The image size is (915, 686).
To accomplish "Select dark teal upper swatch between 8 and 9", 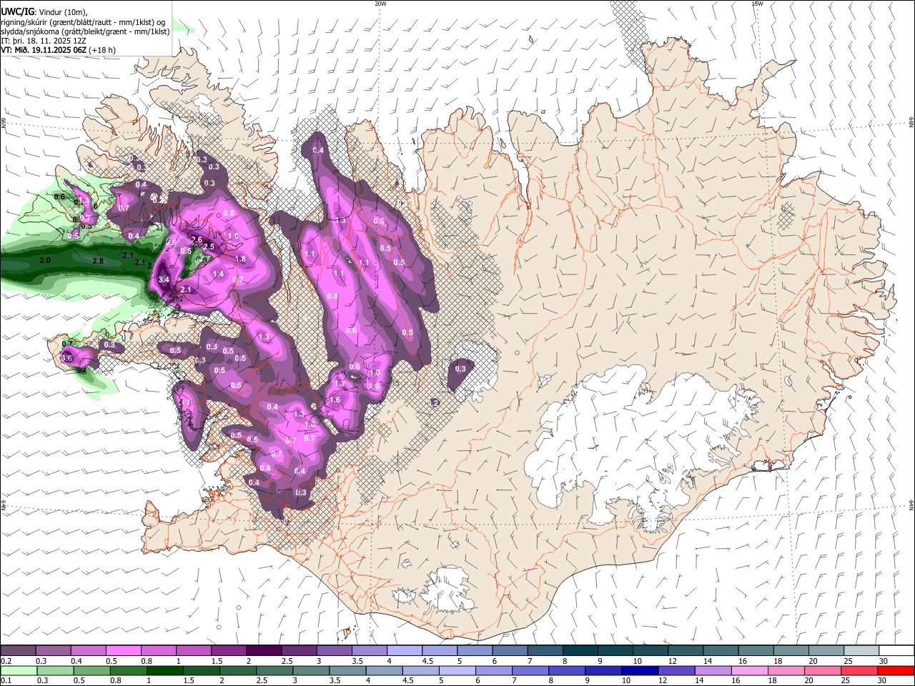I will coord(580,650).
